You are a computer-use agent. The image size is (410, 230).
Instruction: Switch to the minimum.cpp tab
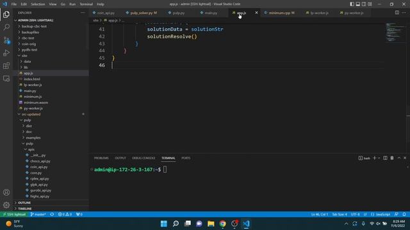point(281,13)
